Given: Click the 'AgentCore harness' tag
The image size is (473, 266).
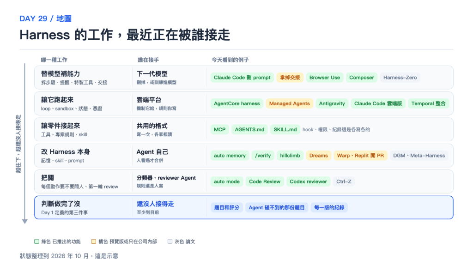Looking at the screenshot, I should pos(237,103).
